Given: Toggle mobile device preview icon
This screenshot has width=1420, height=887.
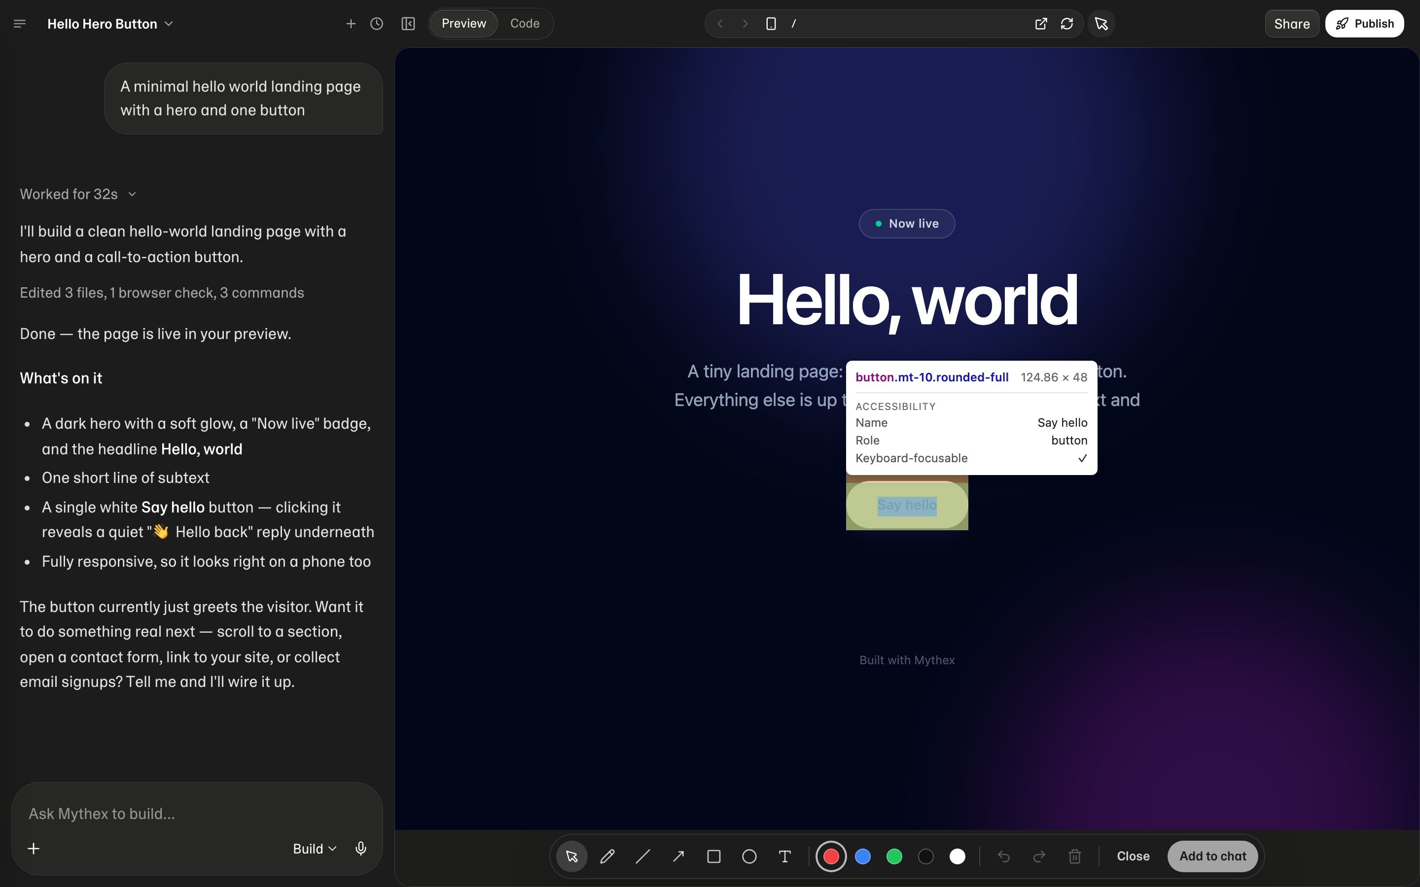Looking at the screenshot, I should (x=771, y=24).
